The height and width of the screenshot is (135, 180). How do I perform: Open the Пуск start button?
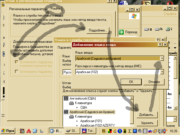pos(8,131)
